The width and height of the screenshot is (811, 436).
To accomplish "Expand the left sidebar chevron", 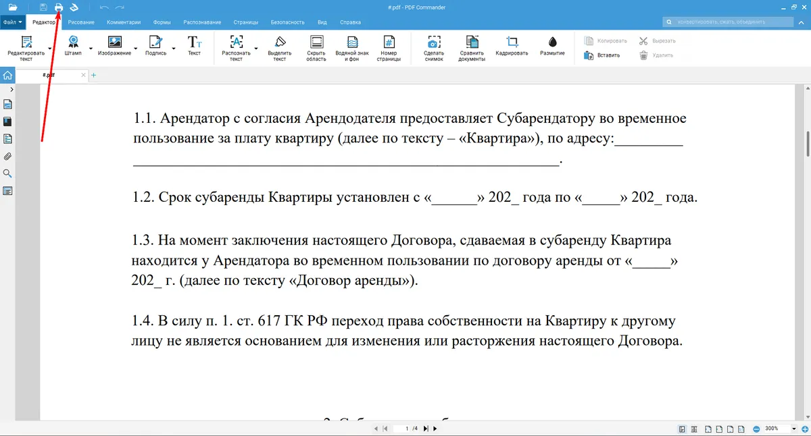I will tap(11, 89).
